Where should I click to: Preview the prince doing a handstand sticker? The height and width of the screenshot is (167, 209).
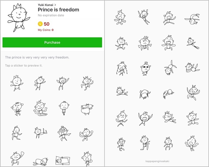[x=170, y=68]
